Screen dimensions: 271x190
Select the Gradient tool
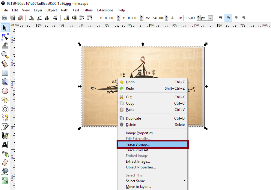(x=5, y=181)
